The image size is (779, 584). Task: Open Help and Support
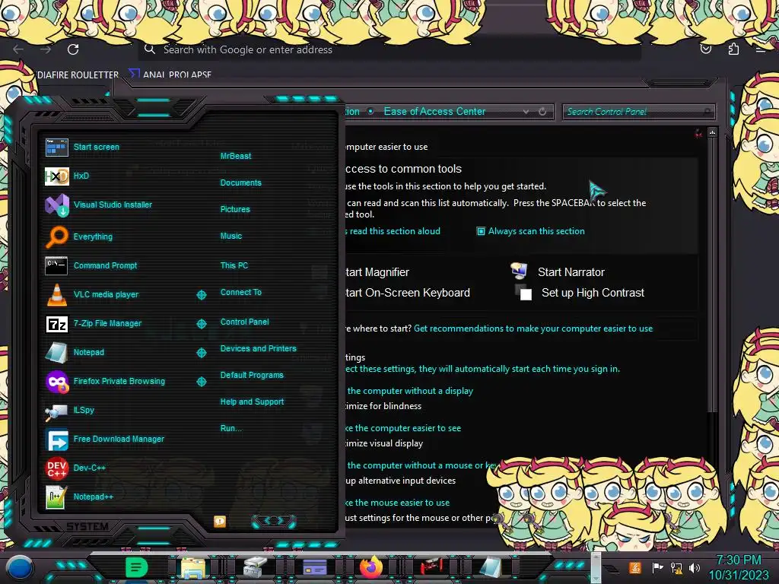click(252, 401)
